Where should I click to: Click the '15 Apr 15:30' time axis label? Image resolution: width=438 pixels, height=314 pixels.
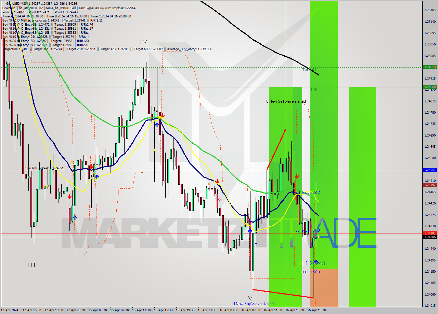(164, 310)
